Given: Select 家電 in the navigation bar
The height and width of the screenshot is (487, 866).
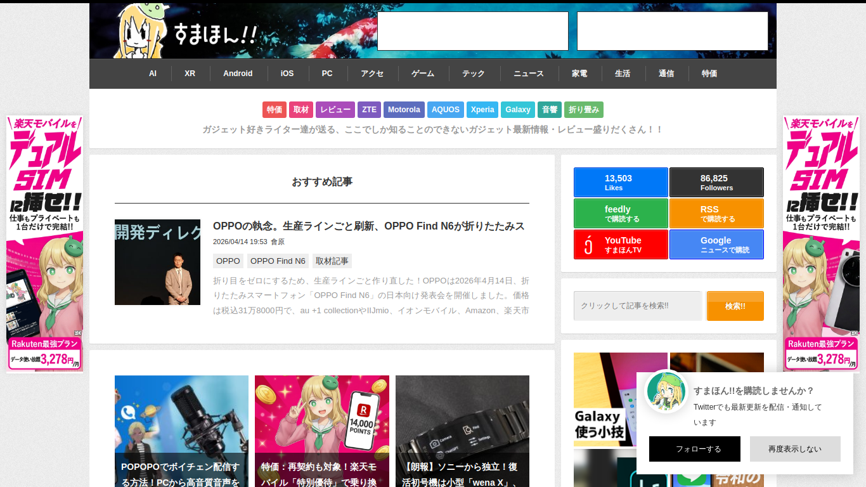Looking at the screenshot, I should click(x=579, y=74).
